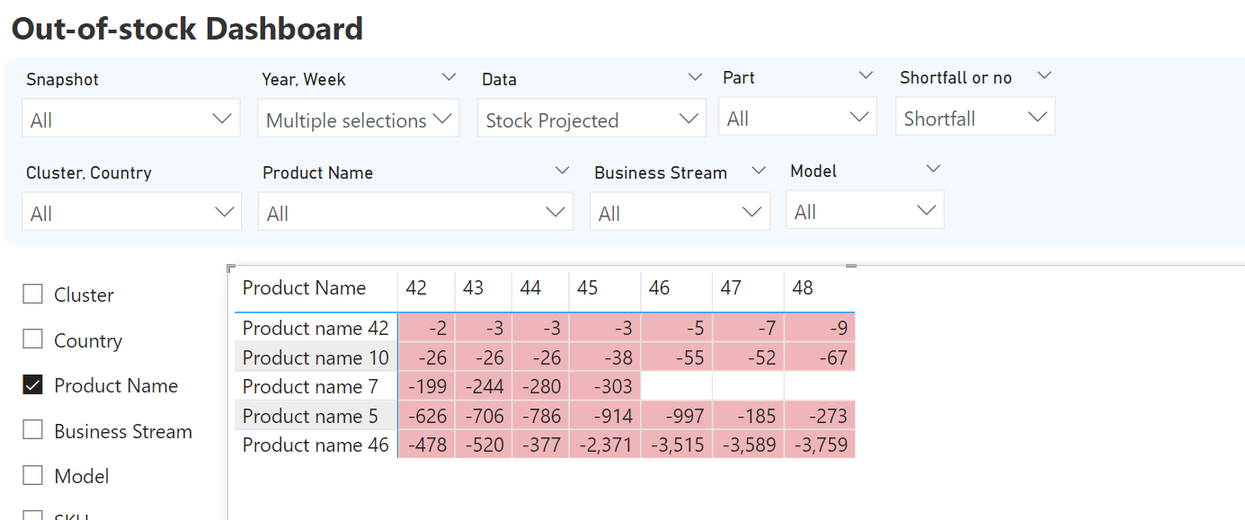Click the week 48 column header
Viewport: 1245px width, 520px height.
819,288
